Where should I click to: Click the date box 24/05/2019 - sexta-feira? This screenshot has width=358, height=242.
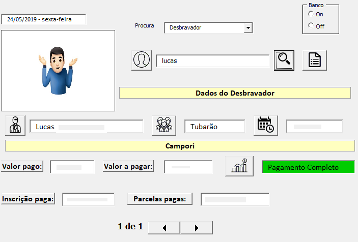[44, 19]
